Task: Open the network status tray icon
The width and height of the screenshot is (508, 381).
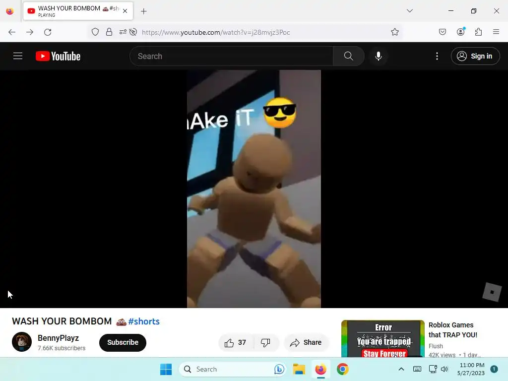Action: pos(433,369)
